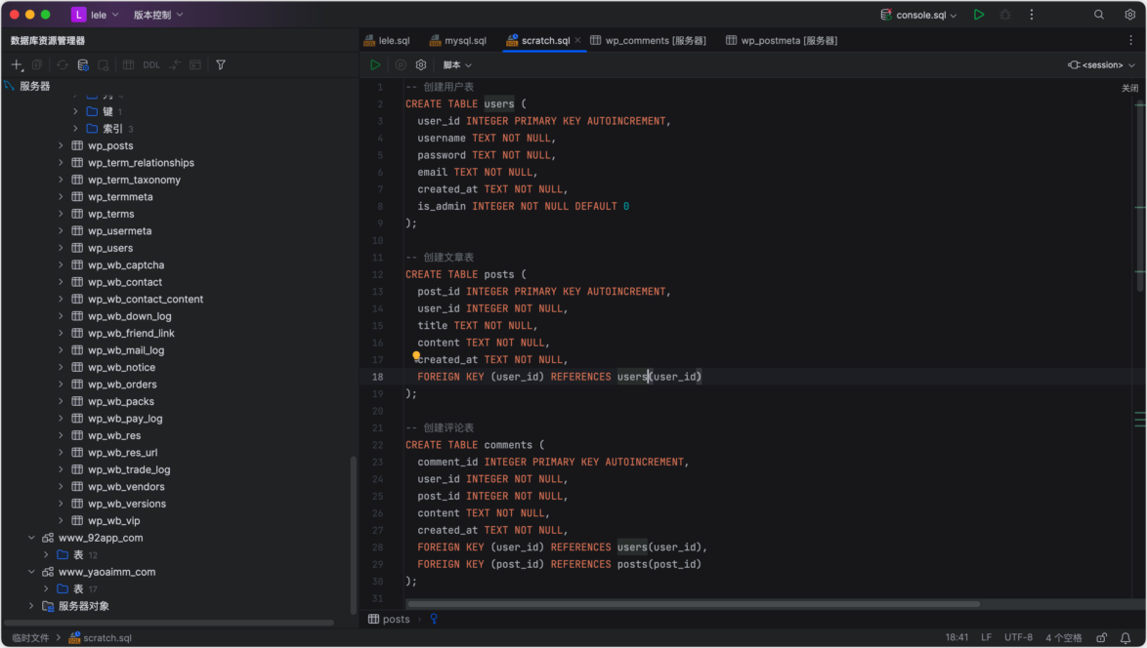Click the posts breadcrumb below the editor
The width and height of the screenshot is (1147, 648).
pos(389,620)
